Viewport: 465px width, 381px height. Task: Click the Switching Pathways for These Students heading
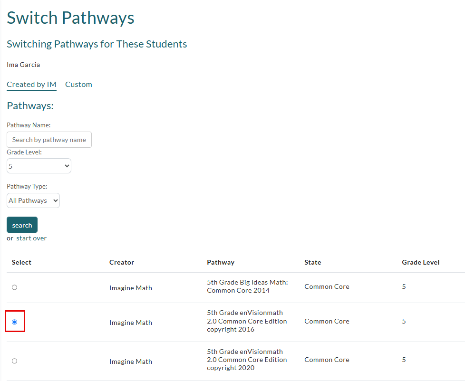[x=97, y=44]
